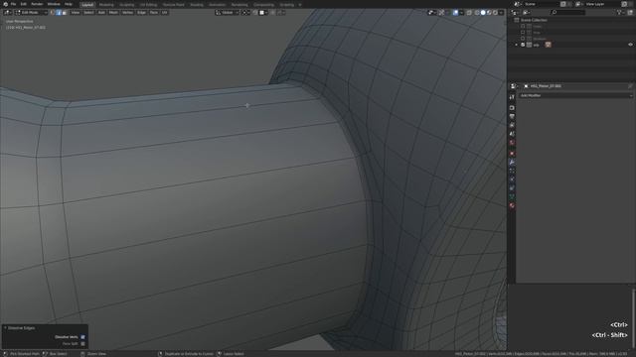Open the outliner display mode dropdown
This screenshot has height=357, width=636.
pos(527,13)
